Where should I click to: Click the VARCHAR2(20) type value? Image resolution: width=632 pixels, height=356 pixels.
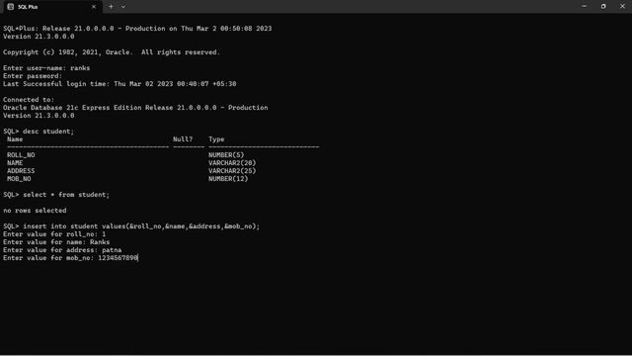coord(232,163)
